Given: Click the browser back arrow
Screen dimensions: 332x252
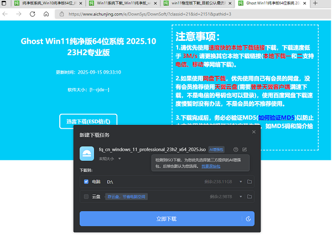Looking at the screenshot, I should (x=6, y=14).
